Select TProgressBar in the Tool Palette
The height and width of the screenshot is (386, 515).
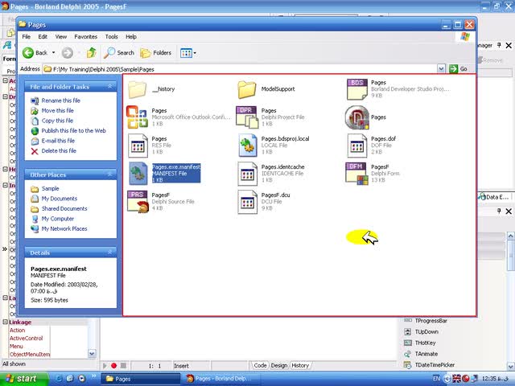431,321
